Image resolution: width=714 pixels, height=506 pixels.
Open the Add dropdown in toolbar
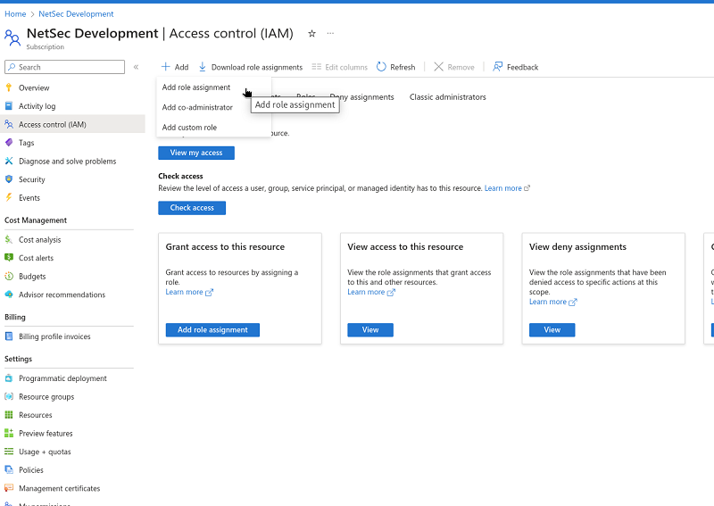tap(175, 67)
